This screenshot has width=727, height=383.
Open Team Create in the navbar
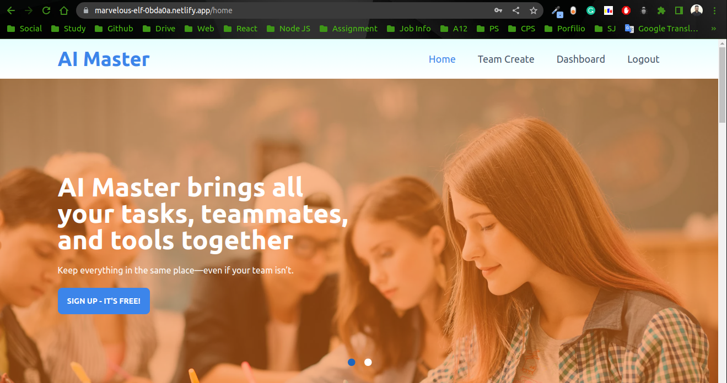[x=506, y=59]
